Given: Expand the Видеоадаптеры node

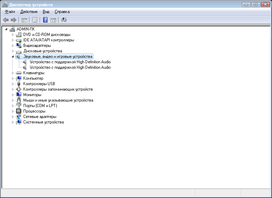Looking at the screenshot, I should [13, 45].
